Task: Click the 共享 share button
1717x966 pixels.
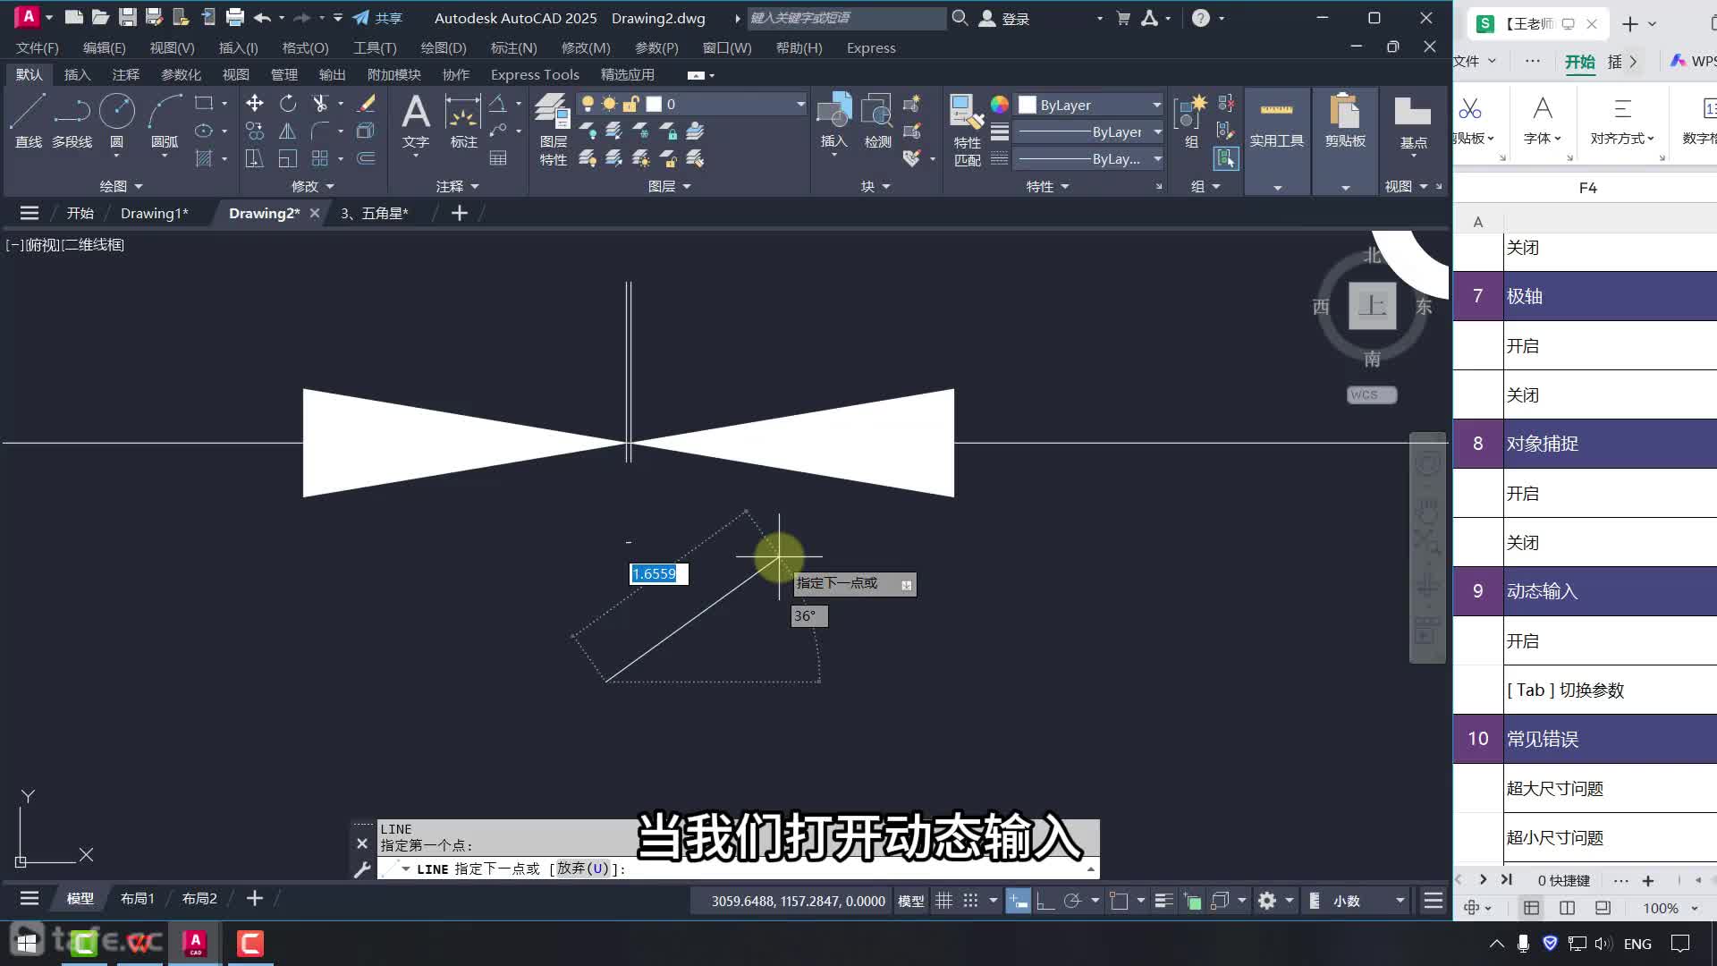Action: (x=377, y=18)
